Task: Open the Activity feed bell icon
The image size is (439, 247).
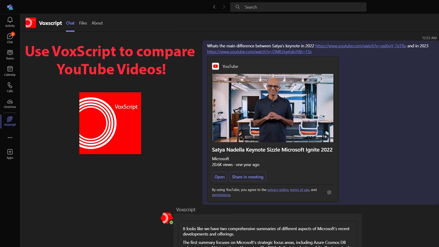Action: pyautogui.click(x=10, y=22)
